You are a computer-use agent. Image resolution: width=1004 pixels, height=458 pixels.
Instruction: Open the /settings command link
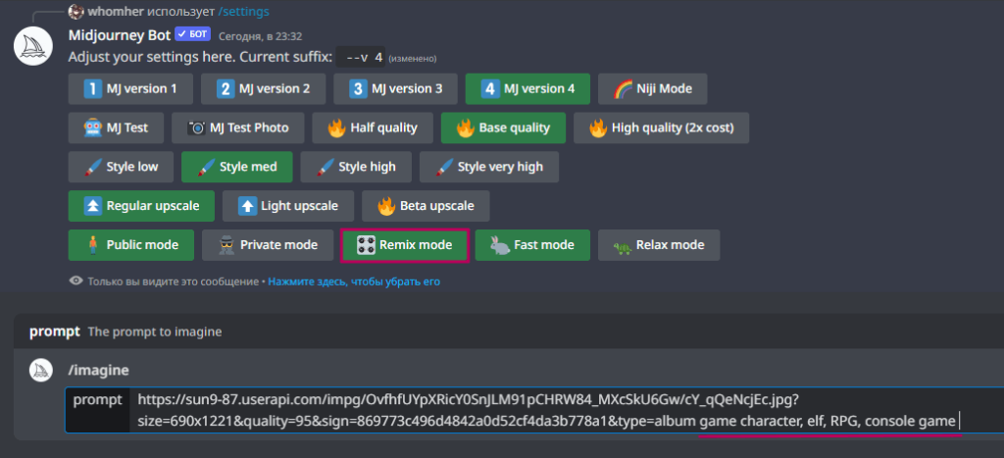coord(244,12)
